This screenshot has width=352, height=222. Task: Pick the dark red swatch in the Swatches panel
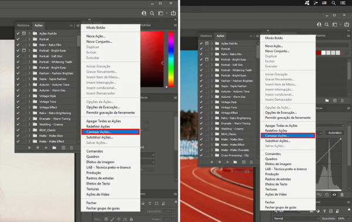click(x=319, y=53)
